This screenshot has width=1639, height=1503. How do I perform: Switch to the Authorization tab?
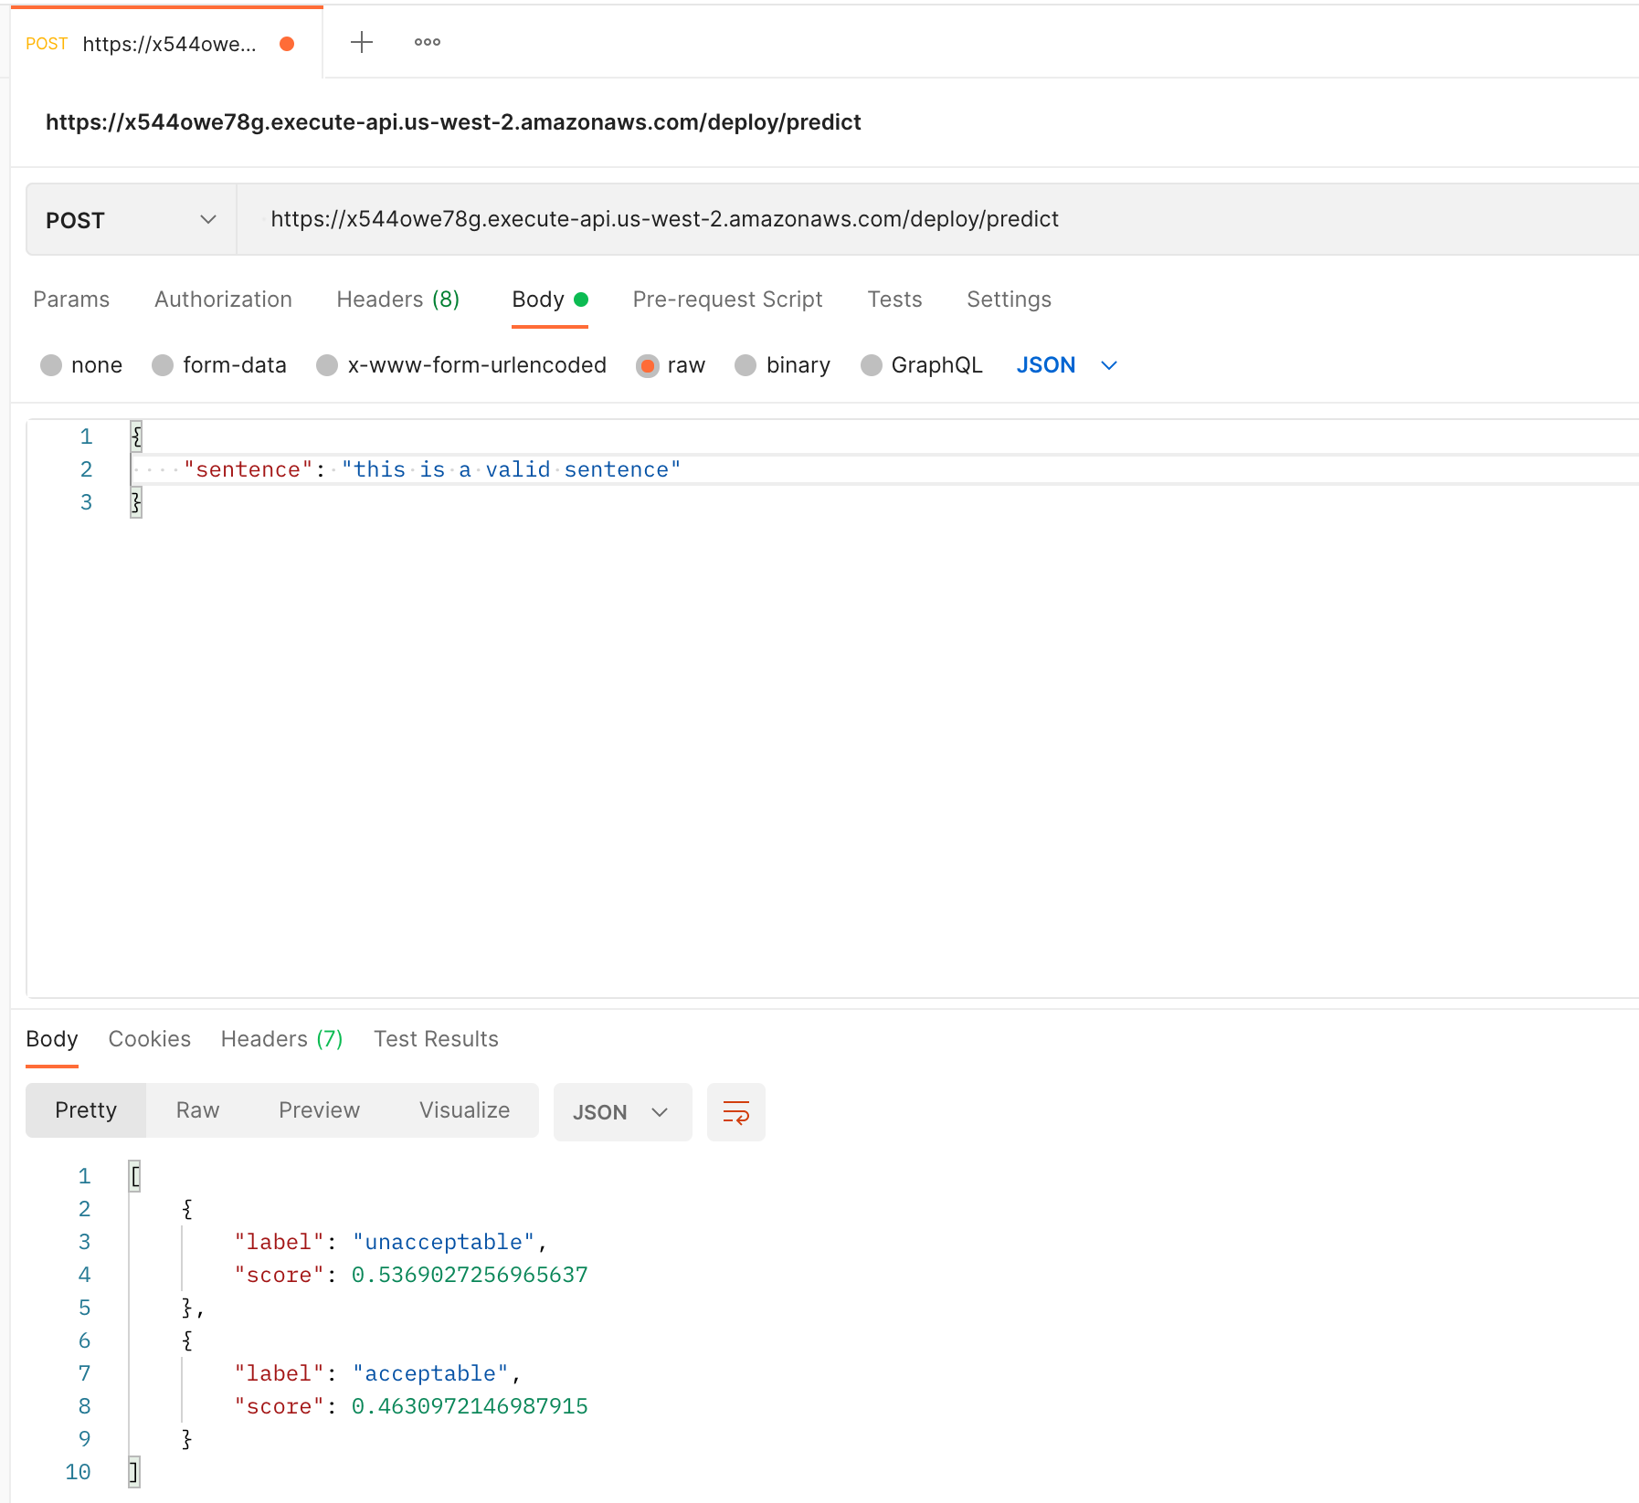pos(223,300)
